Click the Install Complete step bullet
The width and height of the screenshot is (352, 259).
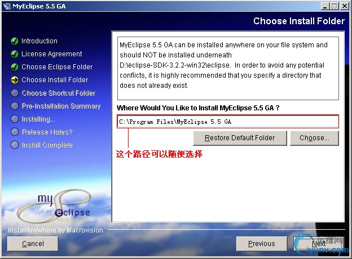[x=15, y=145]
